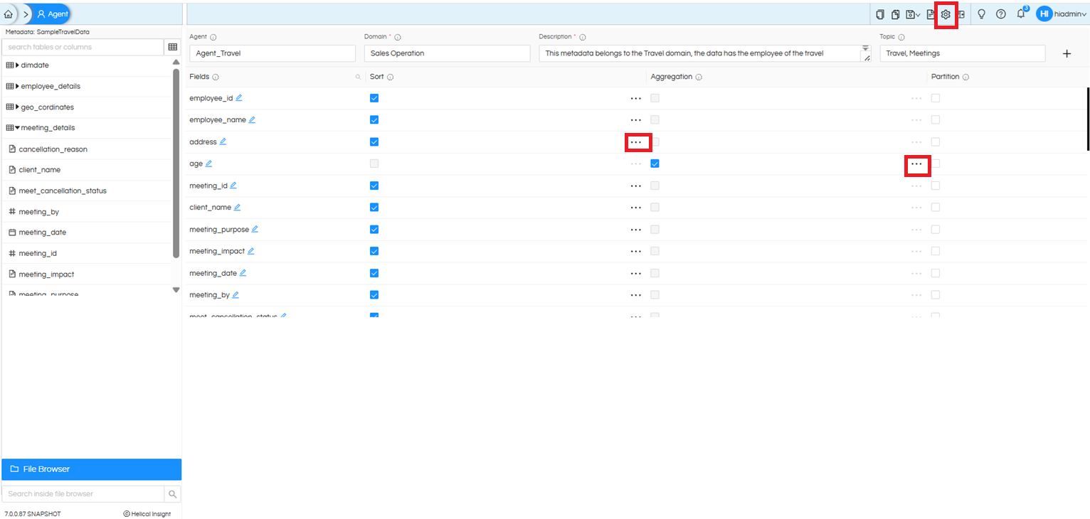Open the save dropdown arrow
1090x519 pixels.
point(918,15)
